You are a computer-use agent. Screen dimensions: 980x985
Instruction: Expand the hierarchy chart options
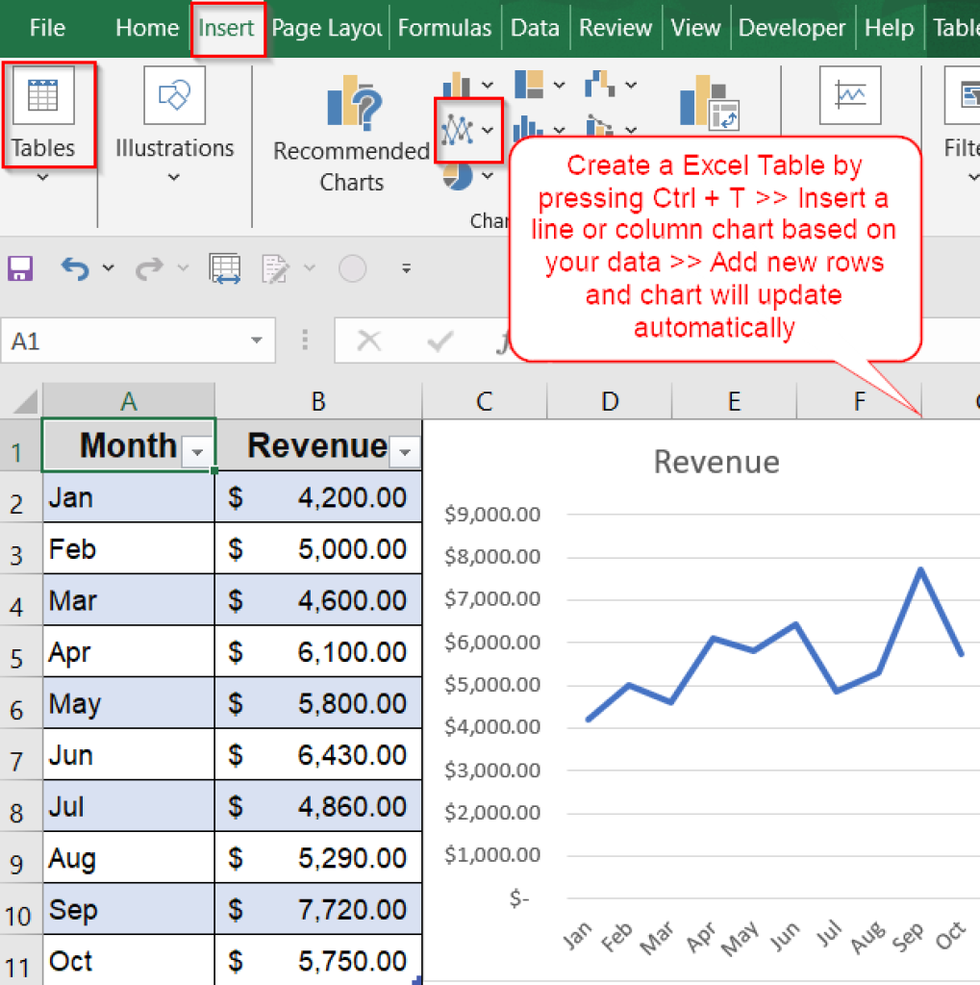(559, 84)
